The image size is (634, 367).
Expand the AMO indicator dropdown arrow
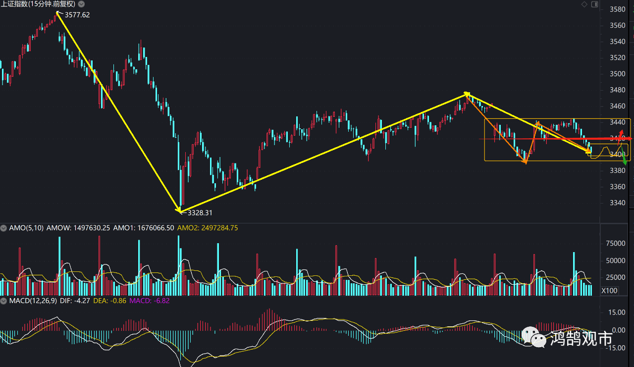pyautogui.click(x=4, y=228)
